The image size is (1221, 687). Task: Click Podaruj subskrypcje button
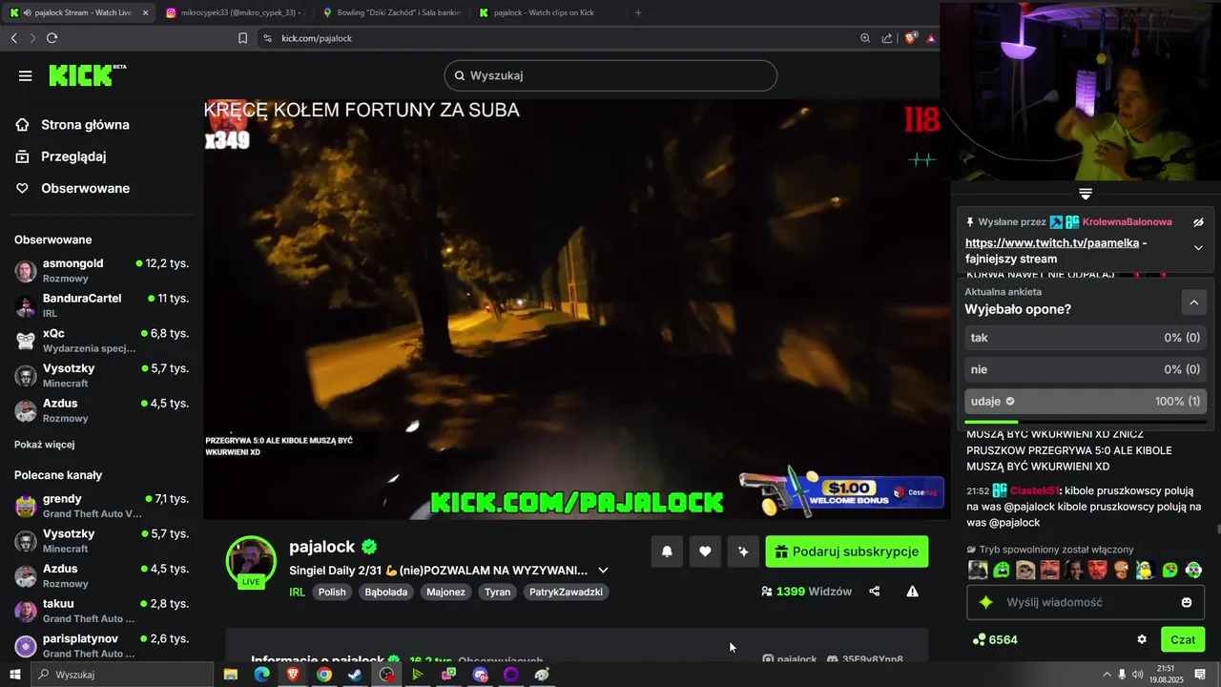[846, 552]
